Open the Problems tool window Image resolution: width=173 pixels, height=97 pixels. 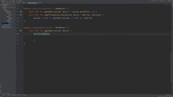pyautogui.click(x=9, y=95)
